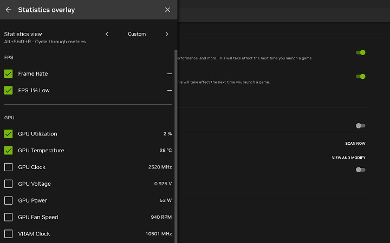Turn off the topmost green toggle switch
Image resolution: width=390 pixels, height=243 pixels.
coord(360,52)
